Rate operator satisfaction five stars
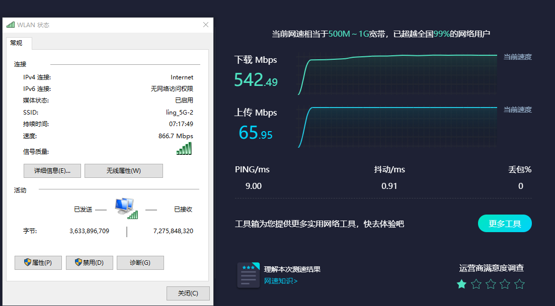 (519, 284)
